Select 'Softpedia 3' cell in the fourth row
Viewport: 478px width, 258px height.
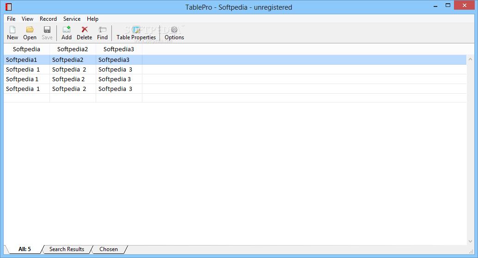119,89
